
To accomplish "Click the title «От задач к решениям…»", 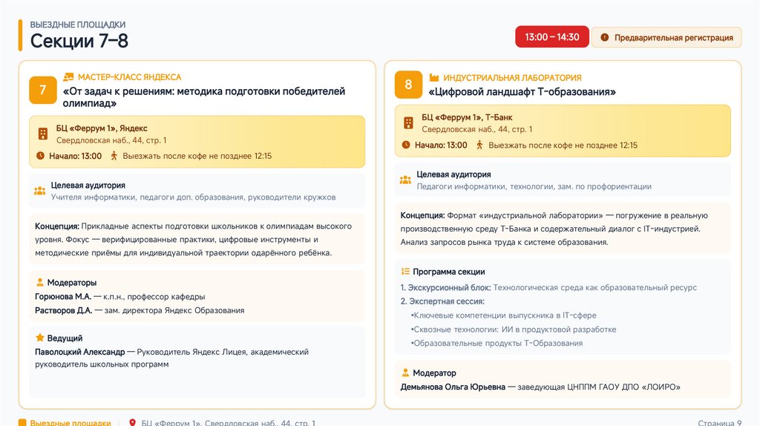I will point(204,97).
